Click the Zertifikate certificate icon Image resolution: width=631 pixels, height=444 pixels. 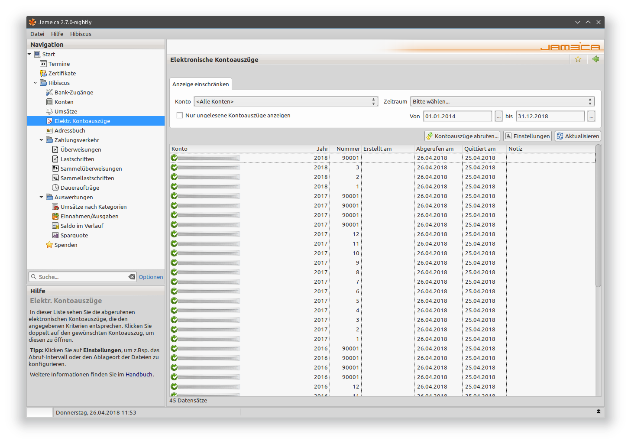43,73
